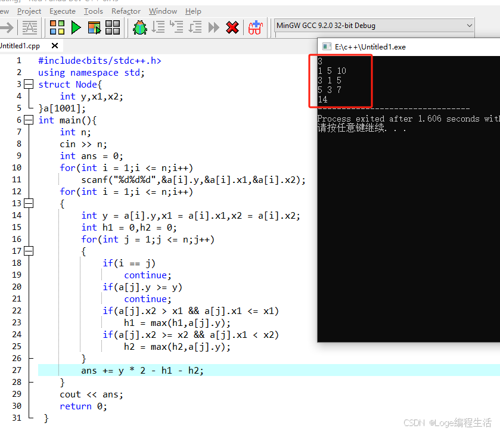
Task: Click console output line '5 3 7'
Action: (330, 90)
